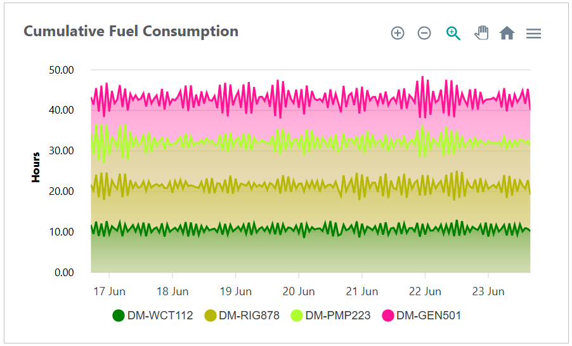Click the 17 Jun x-axis label
This screenshot has width=572, height=346.
coord(109,291)
